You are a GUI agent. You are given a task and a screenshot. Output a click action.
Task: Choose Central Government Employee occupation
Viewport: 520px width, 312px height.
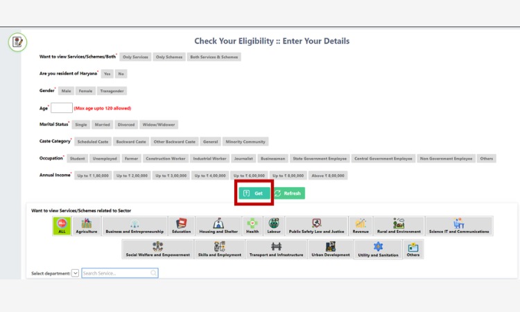click(383, 159)
